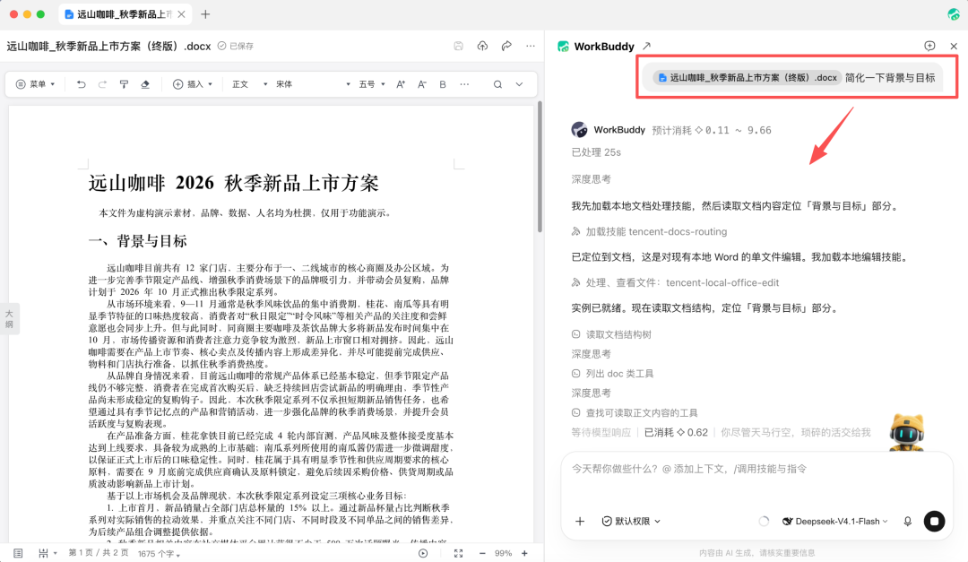Expand the toolbar with the chevron
The image size is (968, 562).
pos(519,84)
